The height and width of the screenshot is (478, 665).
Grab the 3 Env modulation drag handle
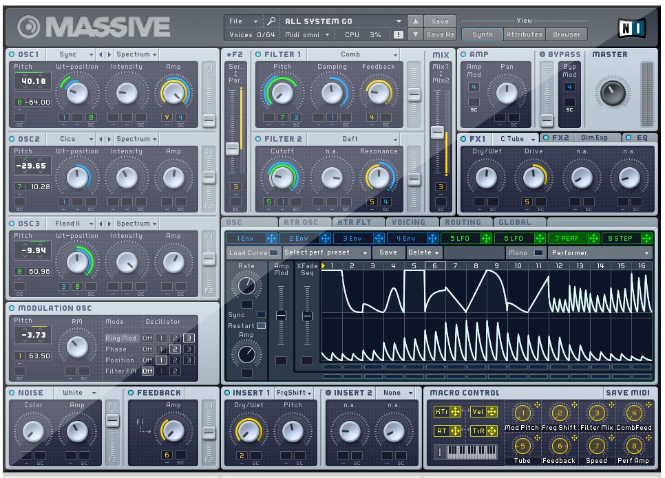point(379,239)
